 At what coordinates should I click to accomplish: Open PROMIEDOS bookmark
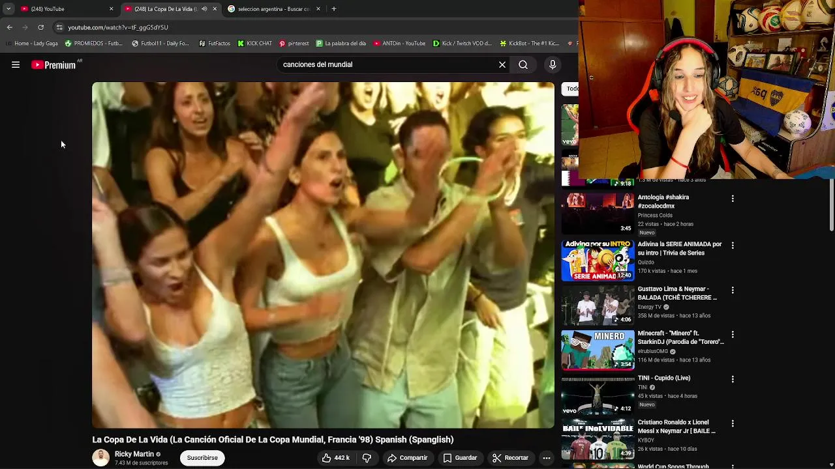tap(93, 44)
